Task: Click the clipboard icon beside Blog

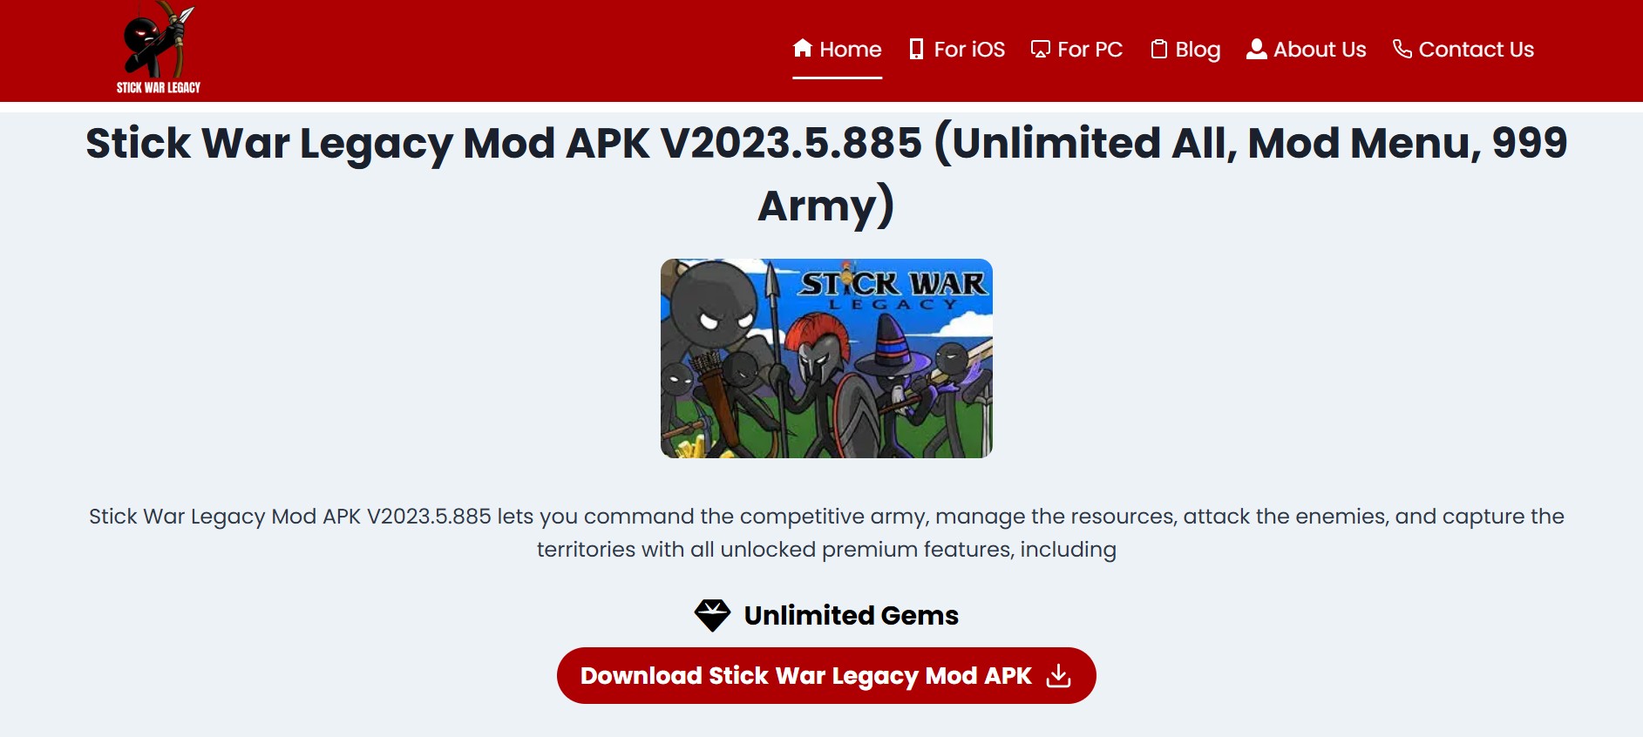Action: 1158,49
